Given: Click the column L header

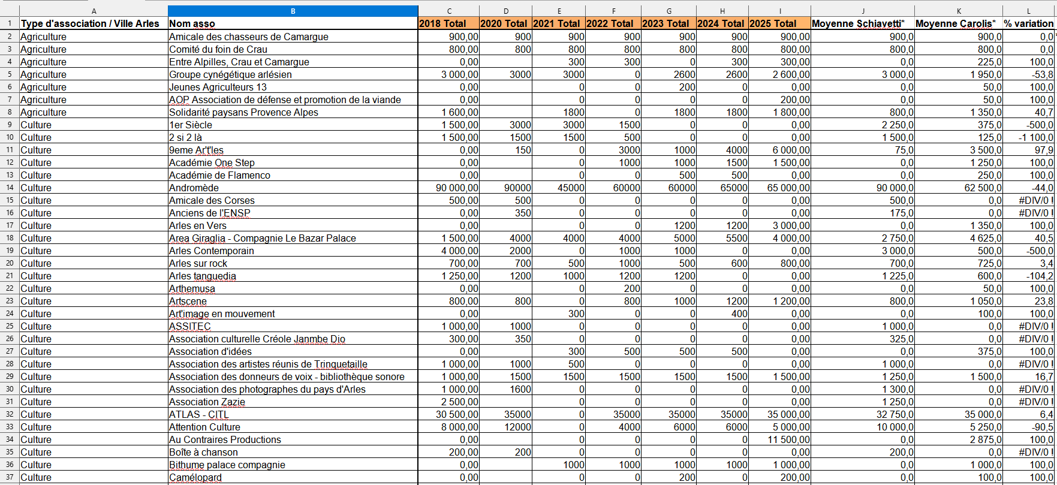Looking at the screenshot, I should point(1029,11).
